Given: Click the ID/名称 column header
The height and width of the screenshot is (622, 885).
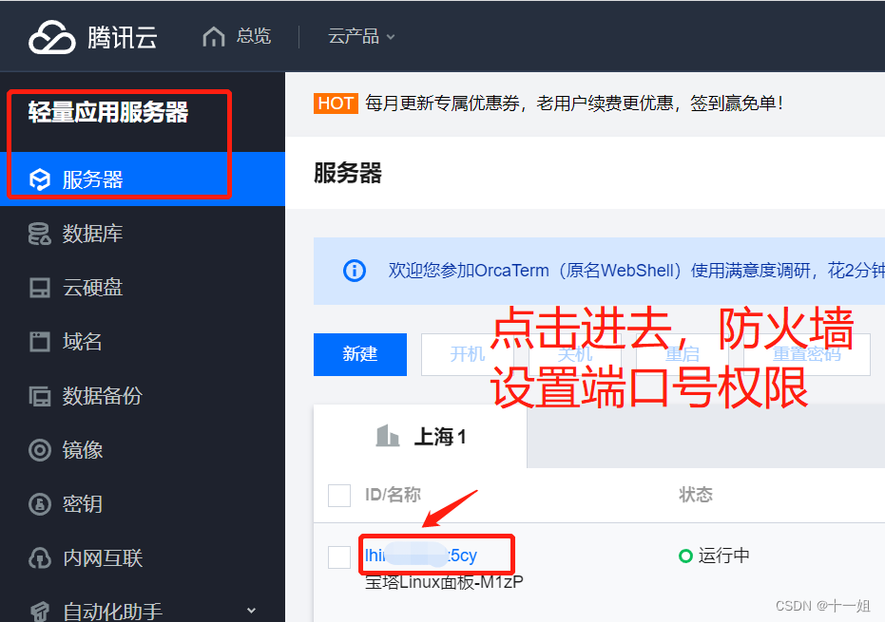Looking at the screenshot, I should [393, 495].
